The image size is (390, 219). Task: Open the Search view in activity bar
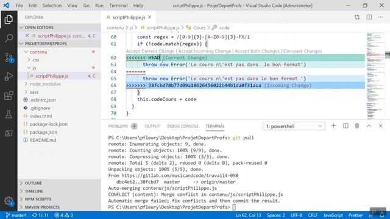point(9,38)
